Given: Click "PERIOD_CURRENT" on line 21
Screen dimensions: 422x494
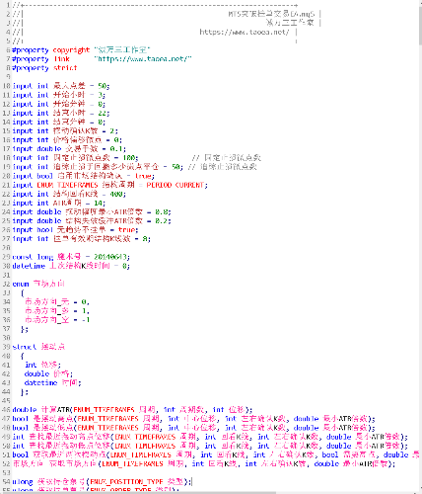Looking at the screenshot, I should (176, 185).
